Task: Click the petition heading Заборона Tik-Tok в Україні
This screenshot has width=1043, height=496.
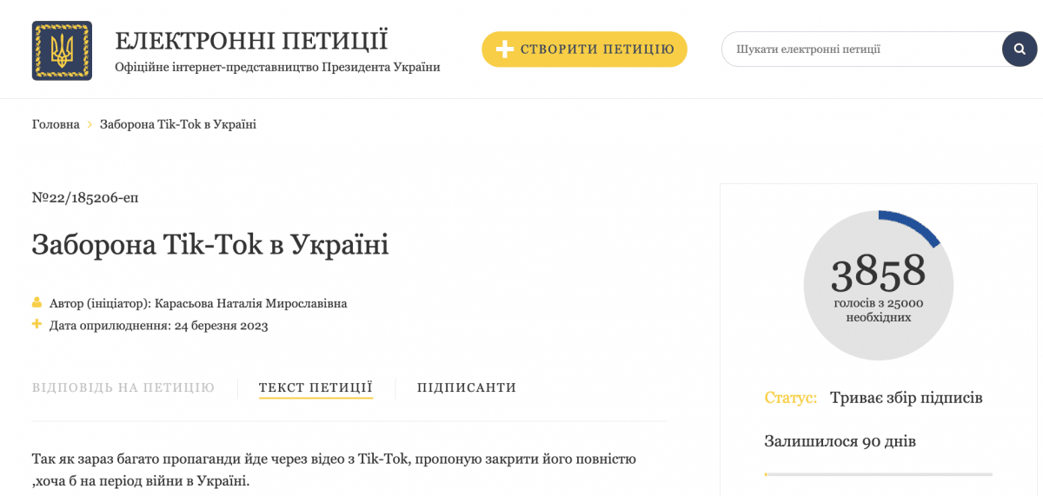Action: click(x=210, y=244)
